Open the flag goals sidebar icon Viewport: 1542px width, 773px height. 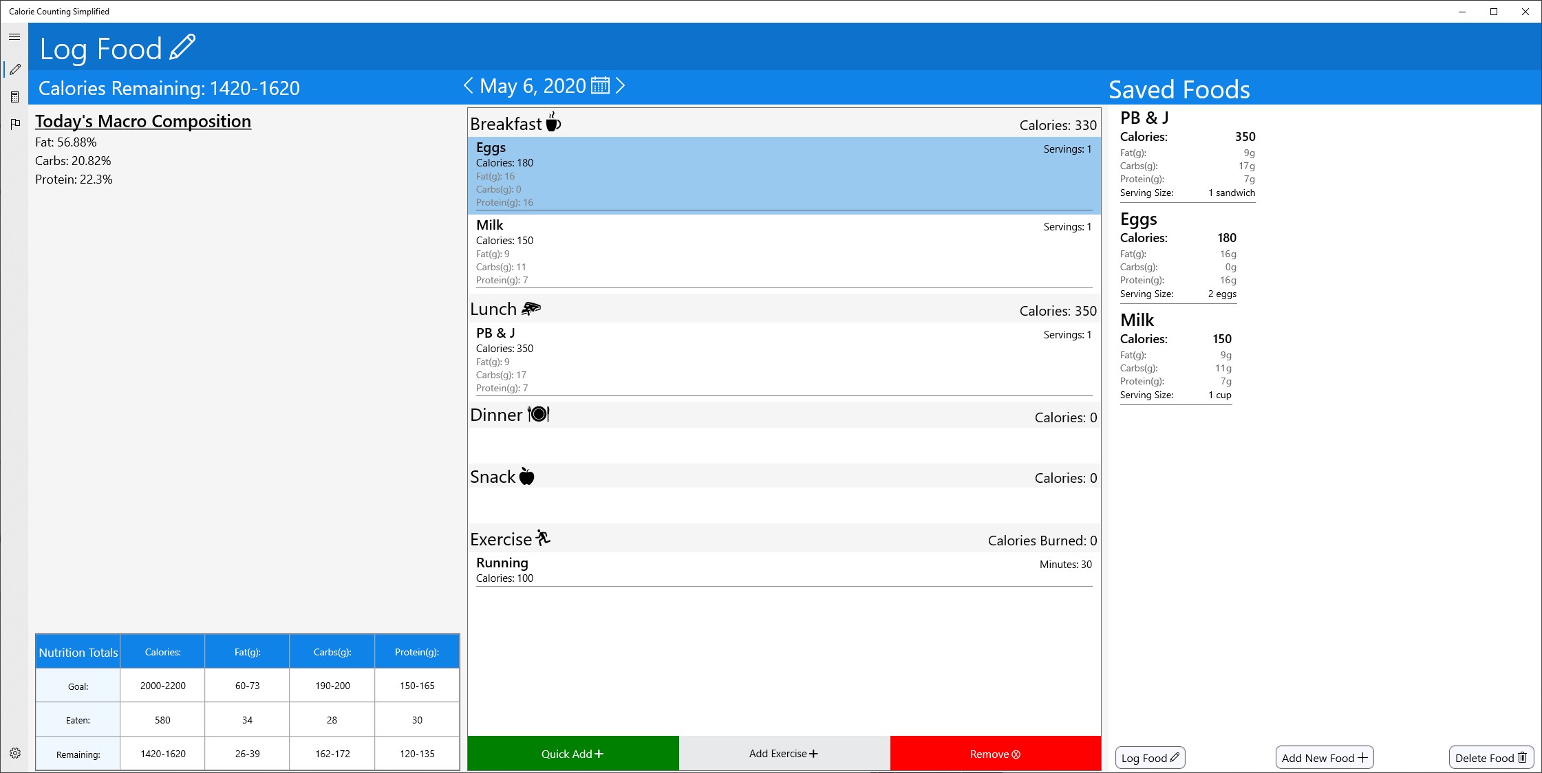click(15, 124)
